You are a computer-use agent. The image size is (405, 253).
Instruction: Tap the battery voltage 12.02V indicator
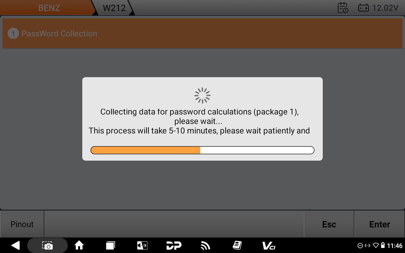tap(378, 8)
